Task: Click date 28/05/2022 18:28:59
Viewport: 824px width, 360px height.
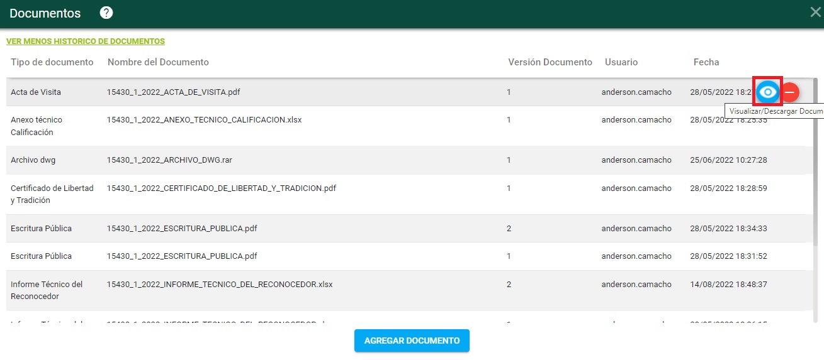Action: point(728,188)
